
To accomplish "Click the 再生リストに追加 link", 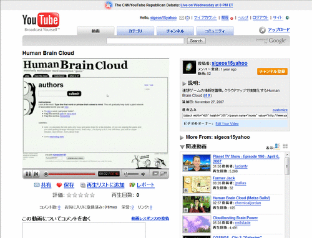I will pyautogui.click(x=105, y=185).
